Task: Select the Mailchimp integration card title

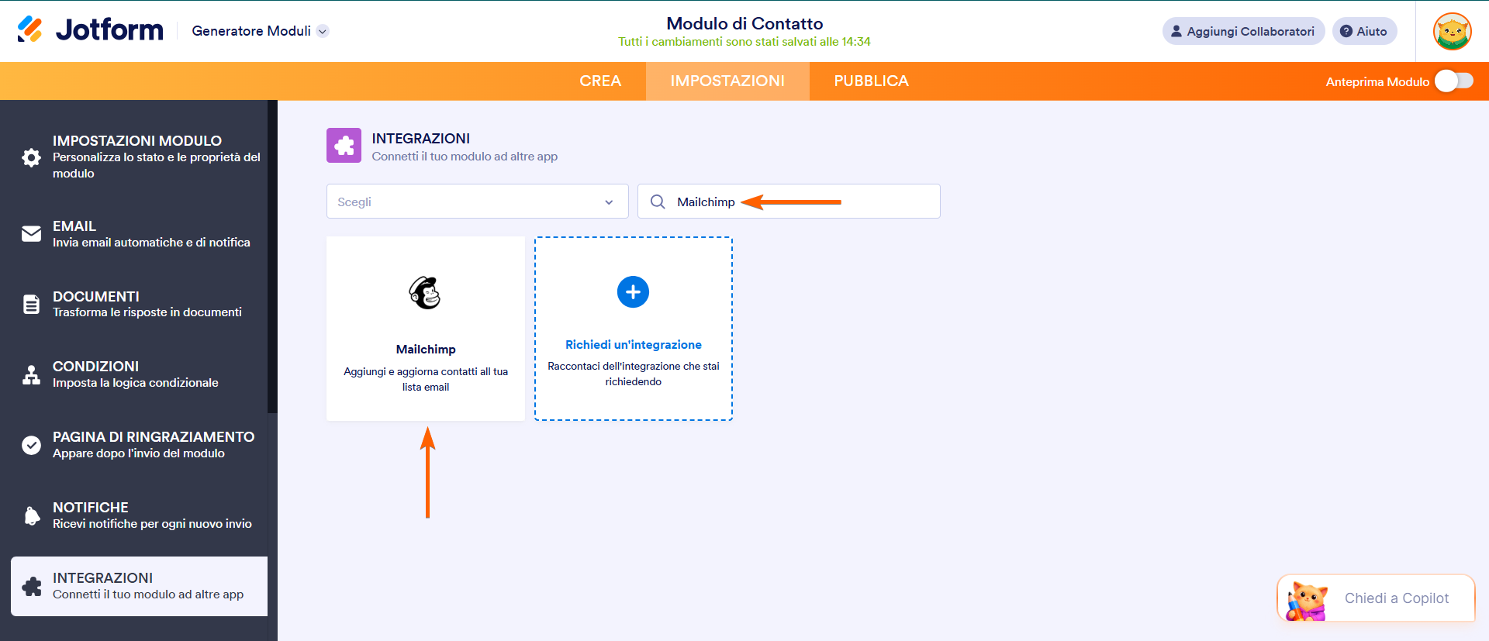Action: coord(426,350)
